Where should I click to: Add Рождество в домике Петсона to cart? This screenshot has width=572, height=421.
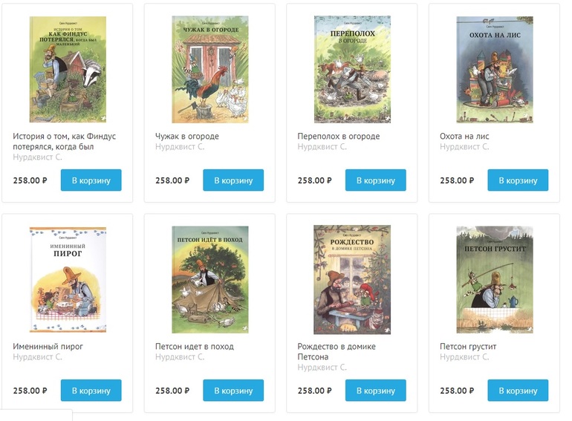click(x=376, y=391)
